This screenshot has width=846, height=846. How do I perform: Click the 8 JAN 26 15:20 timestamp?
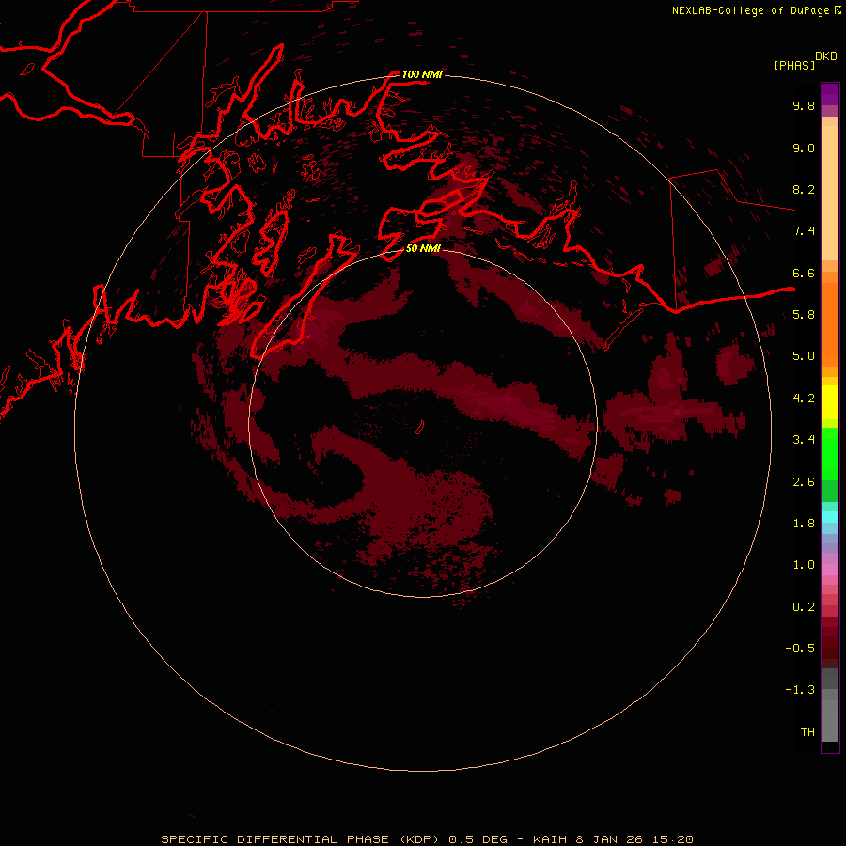pos(634,839)
